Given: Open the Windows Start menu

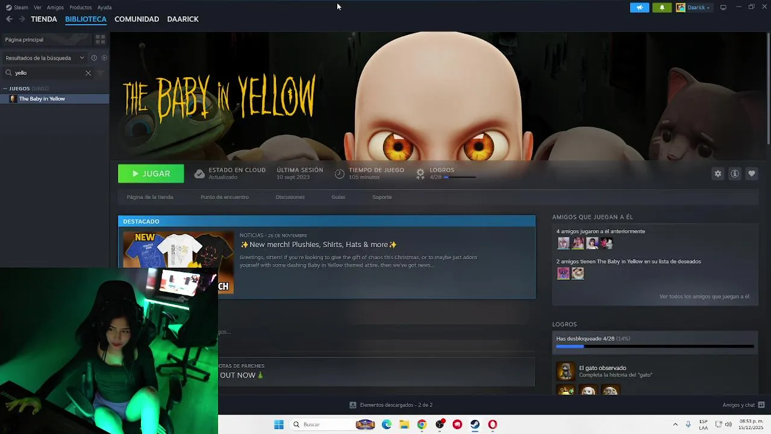Looking at the screenshot, I should (279, 424).
